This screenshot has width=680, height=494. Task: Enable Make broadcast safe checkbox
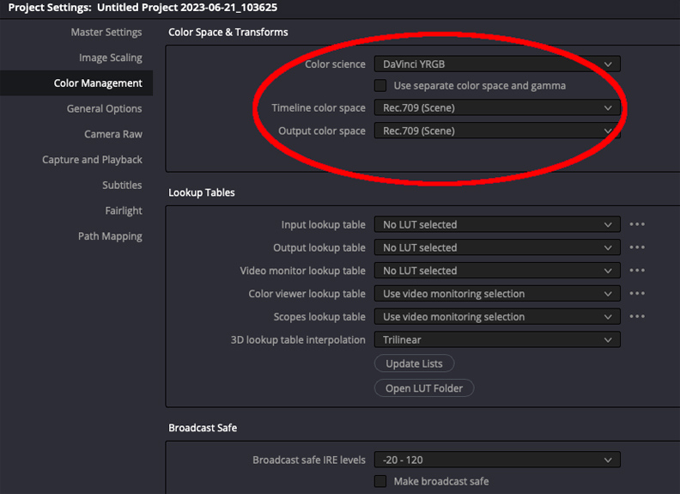tap(380, 481)
